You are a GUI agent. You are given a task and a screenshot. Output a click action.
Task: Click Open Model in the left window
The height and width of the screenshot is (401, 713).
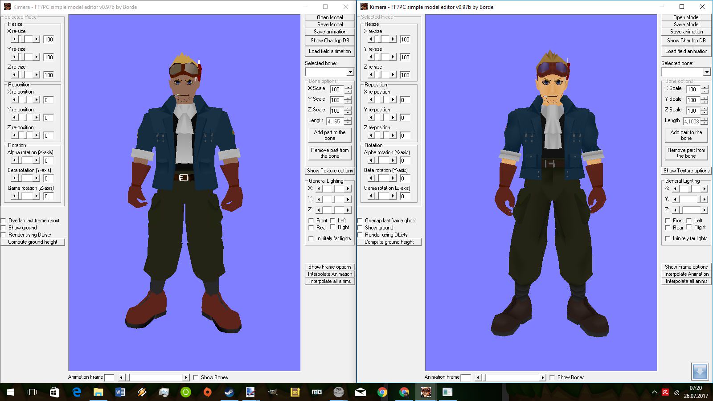tap(330, 17)
